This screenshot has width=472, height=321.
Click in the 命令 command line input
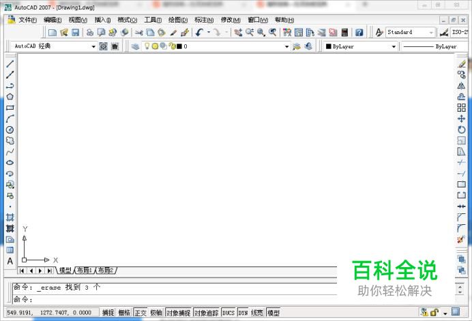point(175,299)
